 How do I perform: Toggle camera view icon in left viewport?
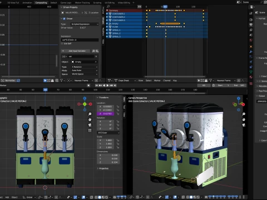point(90,125)
